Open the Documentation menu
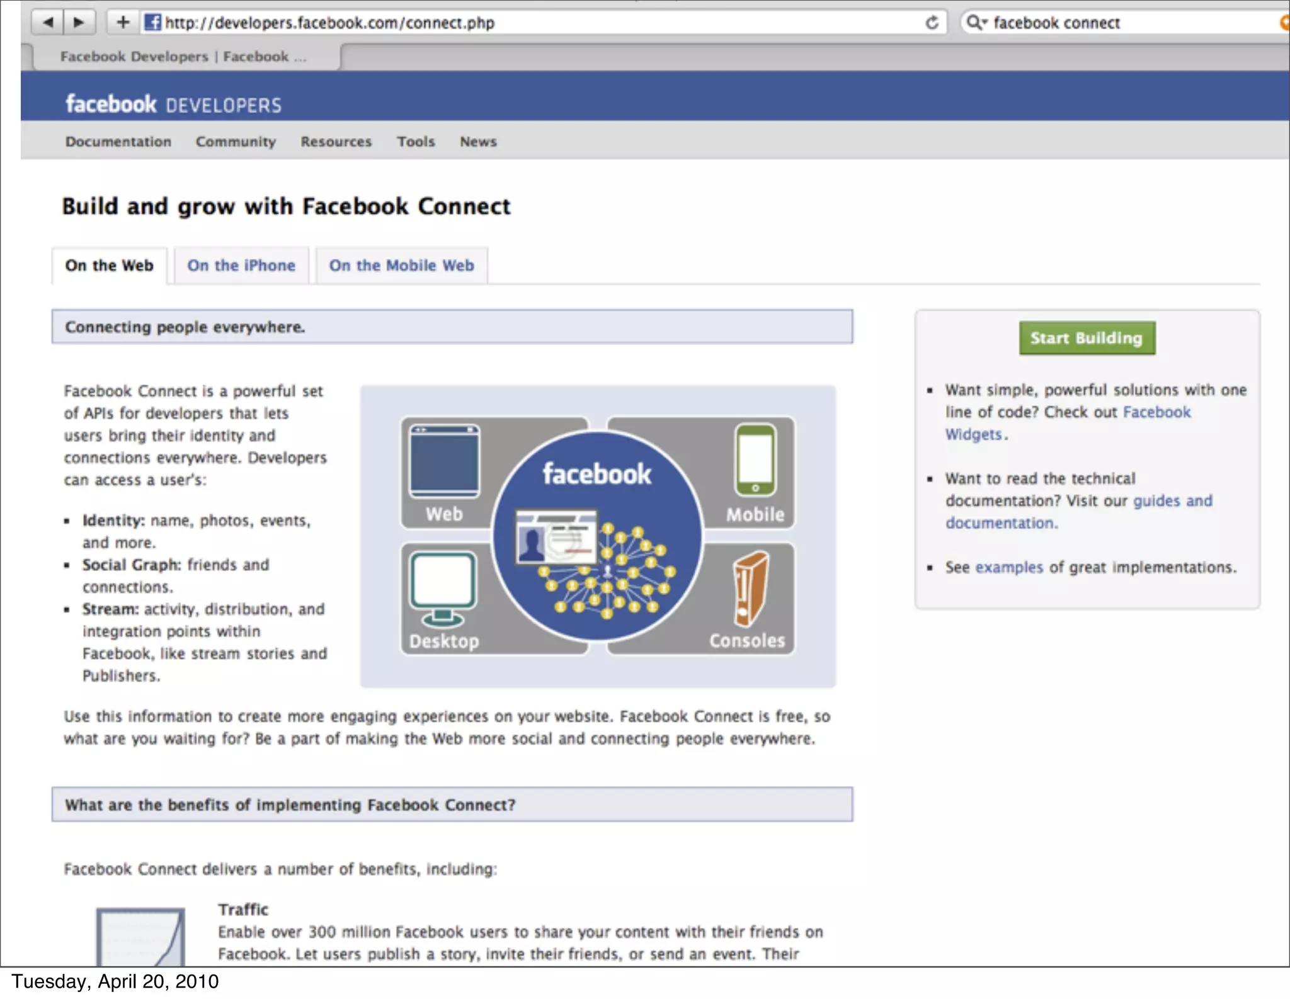This screenshot has width=1290, height=999. [118, 142]
